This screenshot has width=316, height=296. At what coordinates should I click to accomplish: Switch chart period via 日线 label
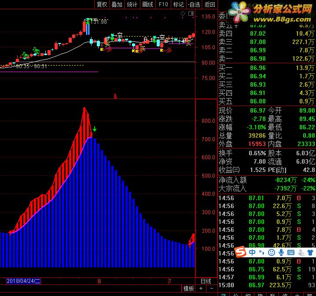click(x=206, y=281)
